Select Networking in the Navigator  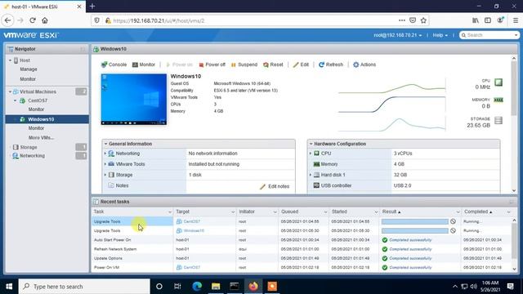click(32, 156)
